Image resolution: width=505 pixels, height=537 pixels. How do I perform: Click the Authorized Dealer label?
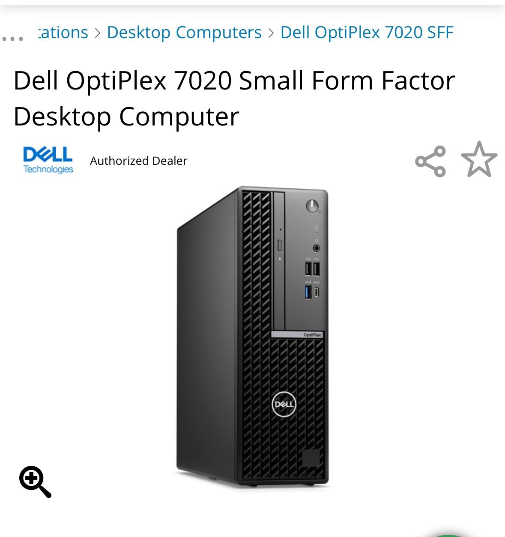pos(139,161)
